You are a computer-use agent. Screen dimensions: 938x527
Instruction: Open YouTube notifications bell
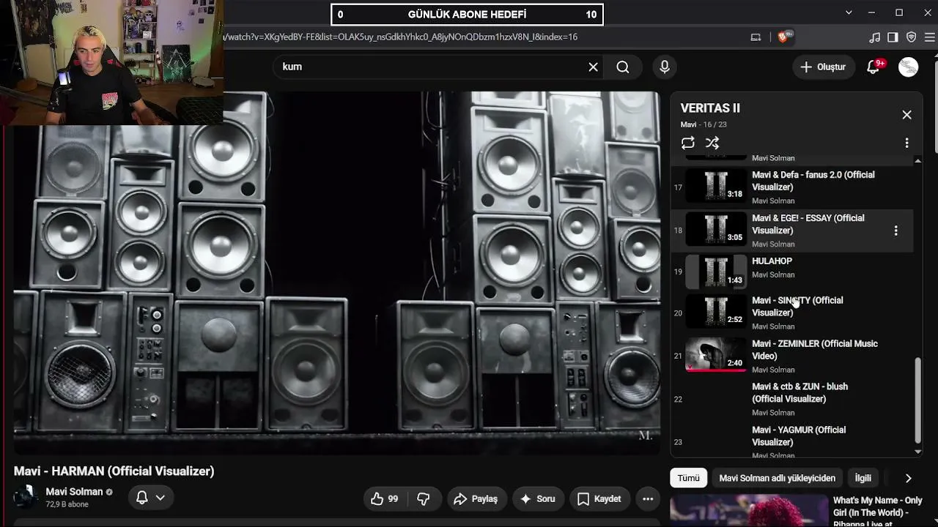[x=874, y=67]
